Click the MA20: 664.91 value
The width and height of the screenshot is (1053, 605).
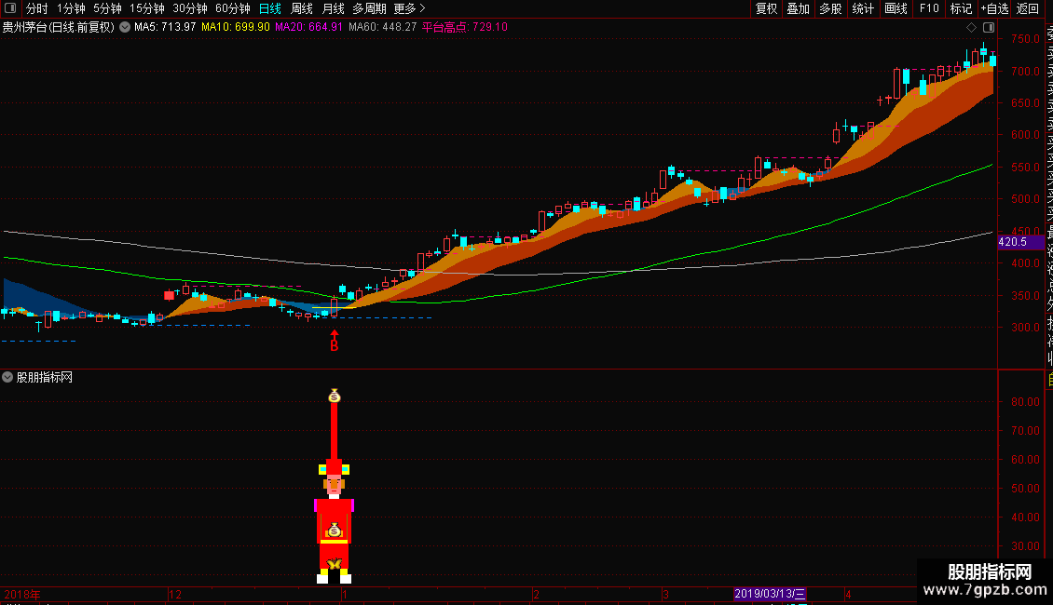click(x=309, y=28)
